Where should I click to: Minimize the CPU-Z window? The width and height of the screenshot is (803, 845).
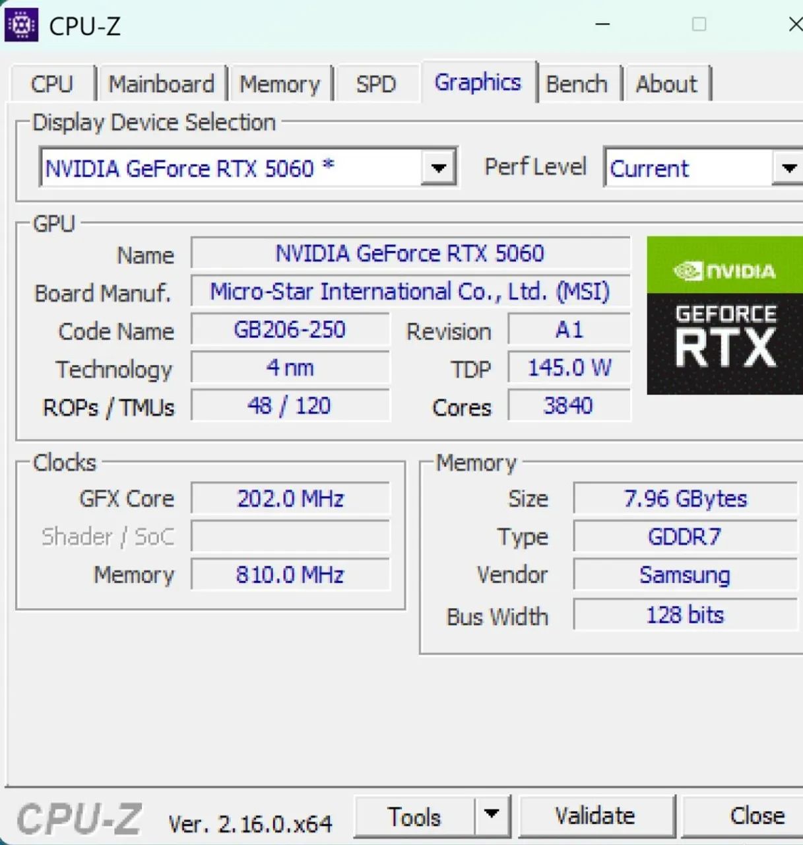602,24
